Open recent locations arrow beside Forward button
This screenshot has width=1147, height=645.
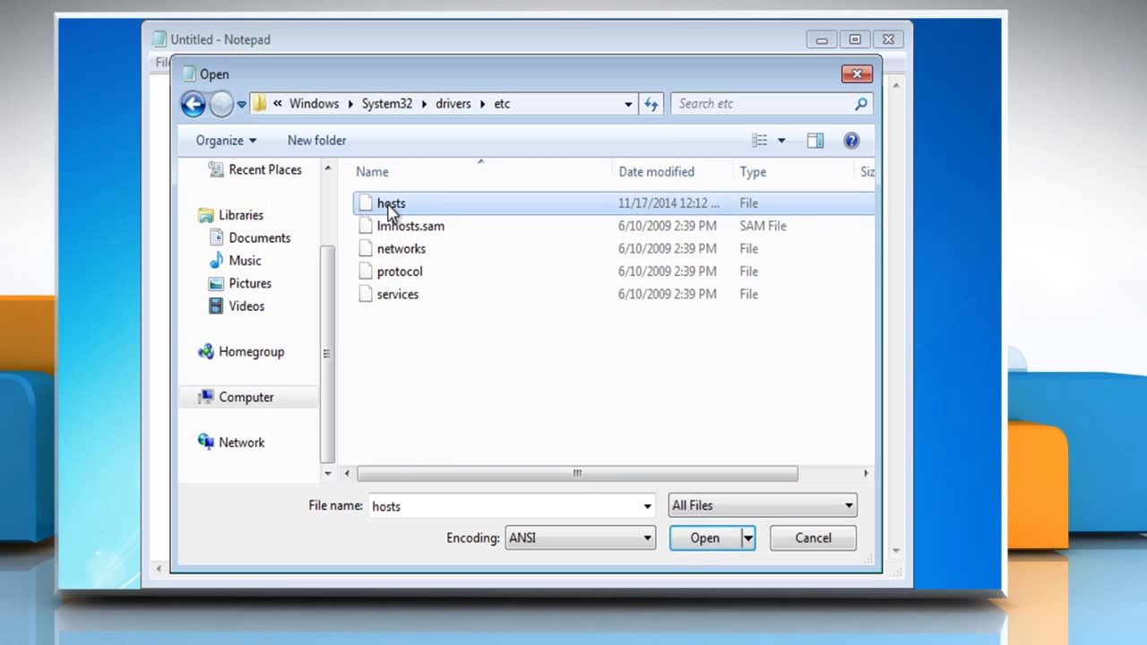click(x=241, y=105)
